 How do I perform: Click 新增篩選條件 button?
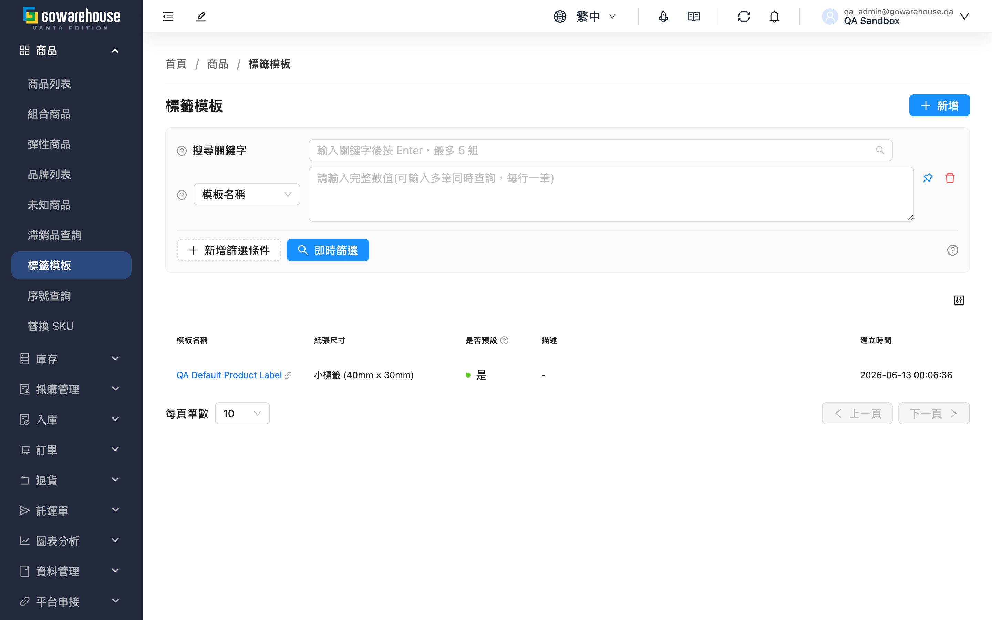pos(229,250)
